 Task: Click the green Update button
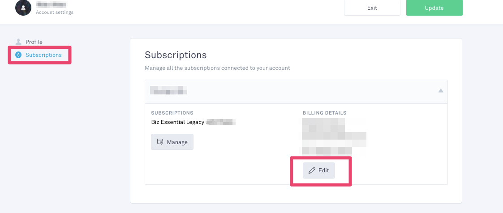click(x=434, y=8)
